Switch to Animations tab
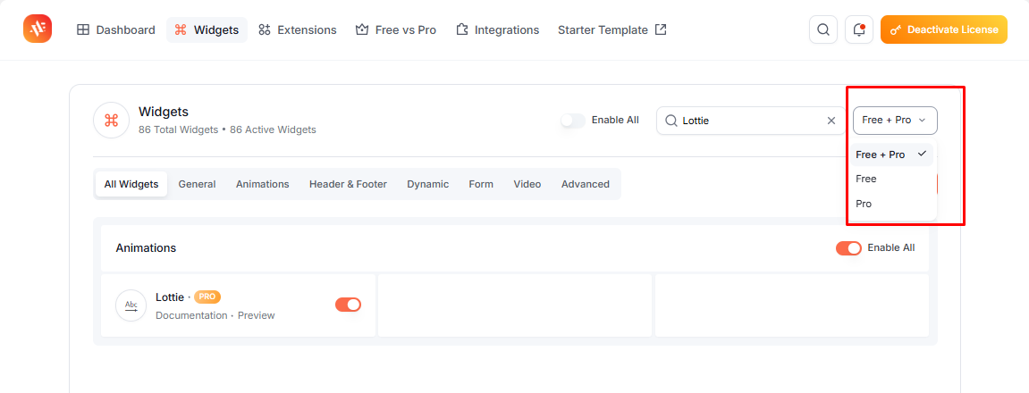Image resolution: width=1029 pixels, height=393 pixels. click(263, 184)
